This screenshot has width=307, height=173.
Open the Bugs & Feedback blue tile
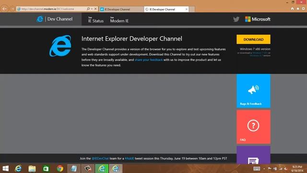pos(253,91)
